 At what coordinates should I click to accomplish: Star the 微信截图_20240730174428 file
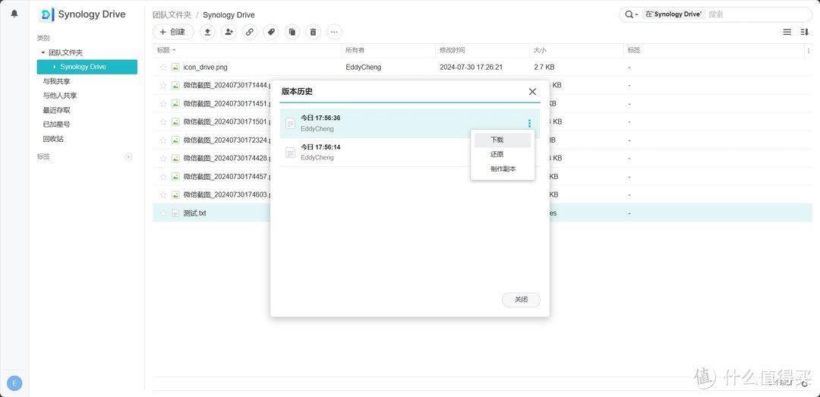[x=163, y=158]
